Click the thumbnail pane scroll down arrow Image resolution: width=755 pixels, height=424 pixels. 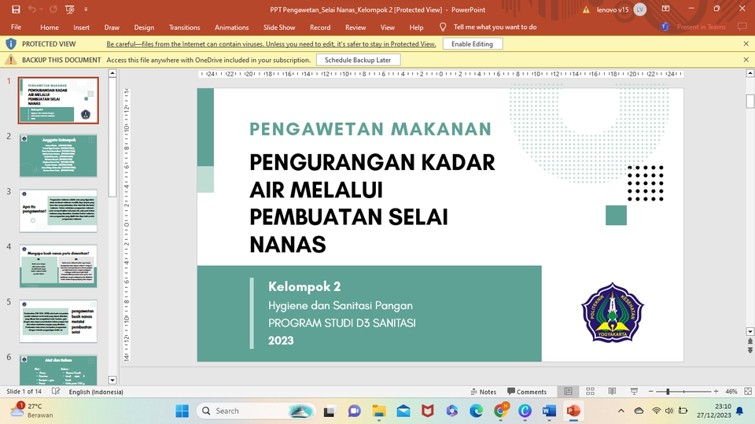(x=112, y=380)
